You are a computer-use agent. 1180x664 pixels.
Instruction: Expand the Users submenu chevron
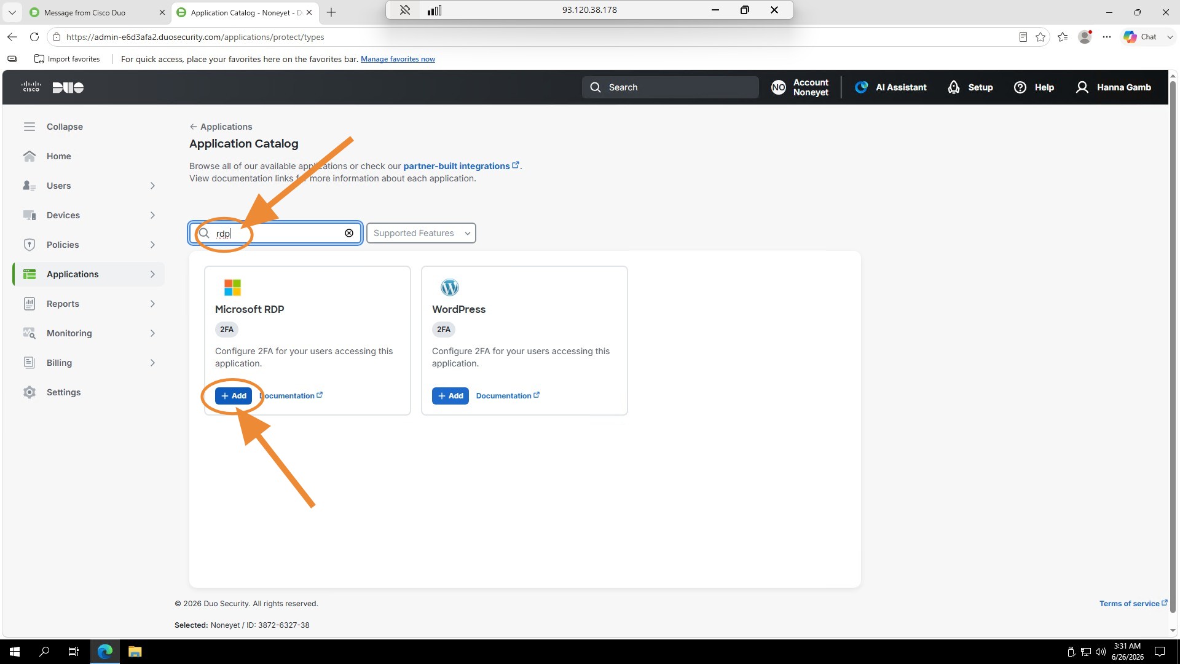click(152, 186)
